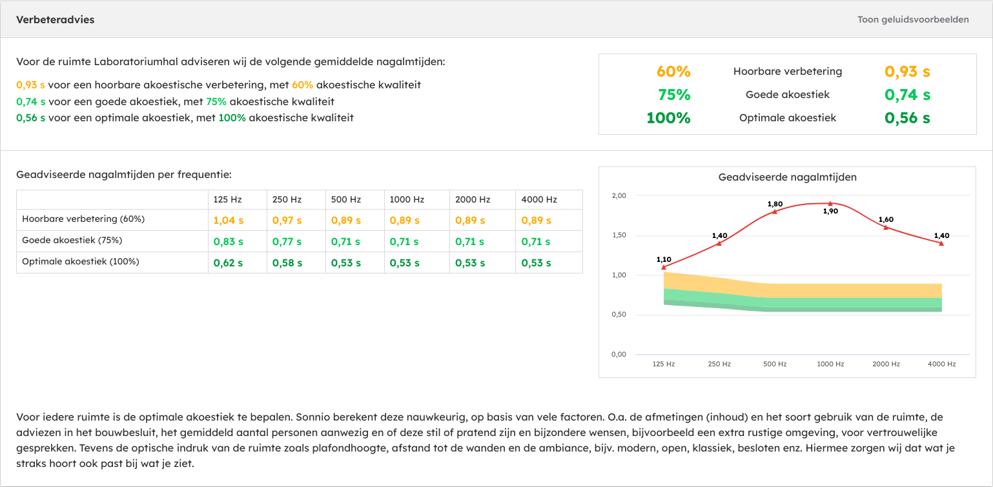Click the red triangle marker at 4000 Hz
The image size is (993, 487).
click(x=941, y=243)
